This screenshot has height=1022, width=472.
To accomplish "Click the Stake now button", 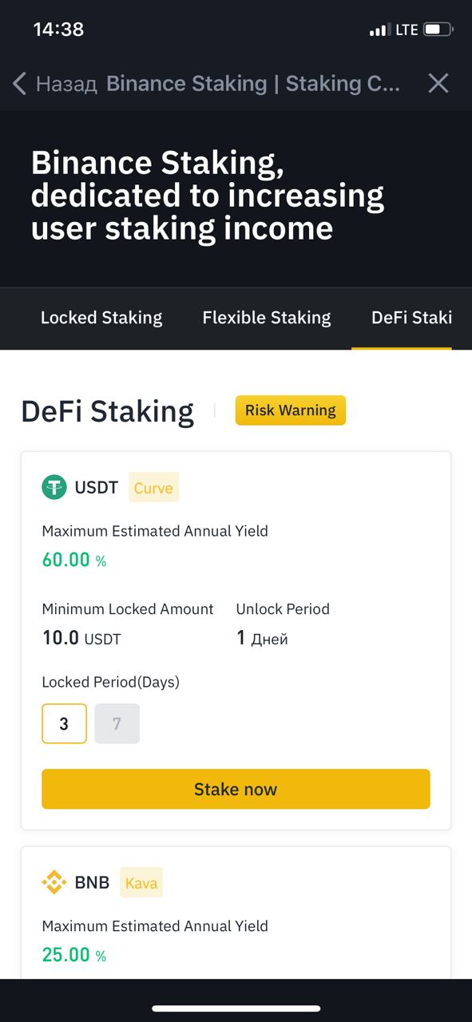I will (x=236, y=789).
